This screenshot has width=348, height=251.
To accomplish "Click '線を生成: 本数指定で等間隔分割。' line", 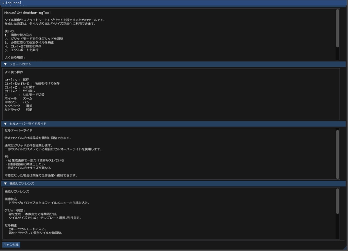I will coord(33,214).
